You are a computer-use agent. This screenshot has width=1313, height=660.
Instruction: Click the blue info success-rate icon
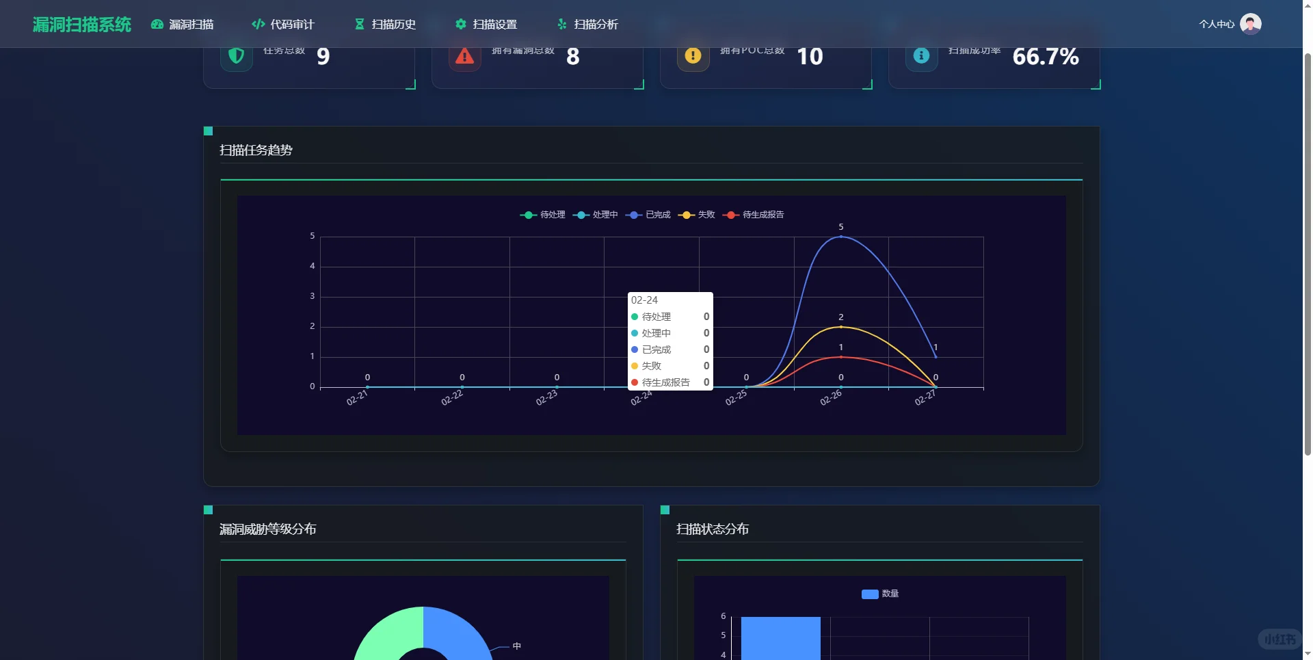click(x=922, y=56)
